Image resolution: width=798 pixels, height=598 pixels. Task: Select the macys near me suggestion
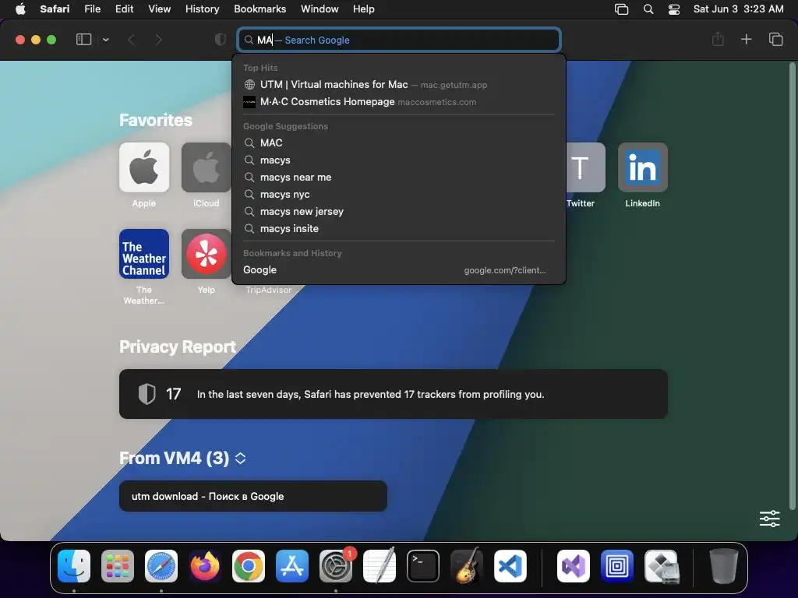(398, 178)
